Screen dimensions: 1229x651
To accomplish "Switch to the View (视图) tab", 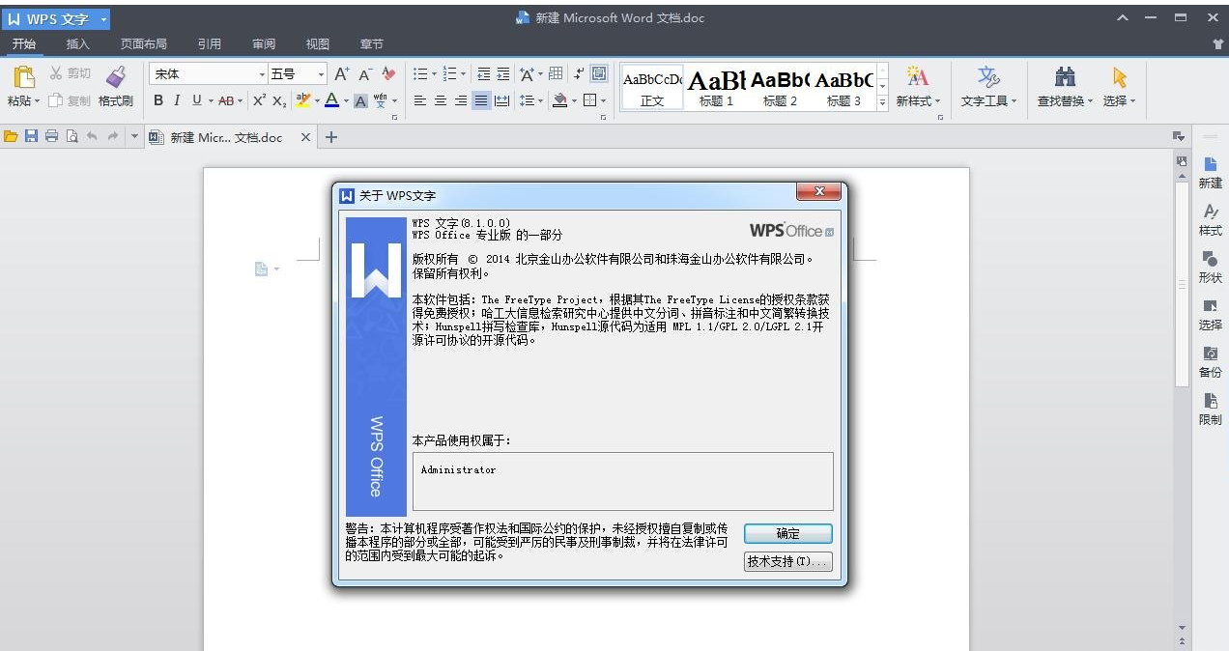I will pyautogui.click(x=317, y=43).
